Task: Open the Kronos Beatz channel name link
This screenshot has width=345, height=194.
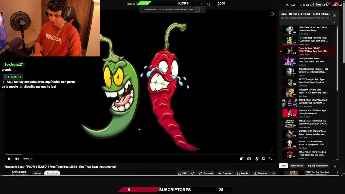Action: coord(19,172)
